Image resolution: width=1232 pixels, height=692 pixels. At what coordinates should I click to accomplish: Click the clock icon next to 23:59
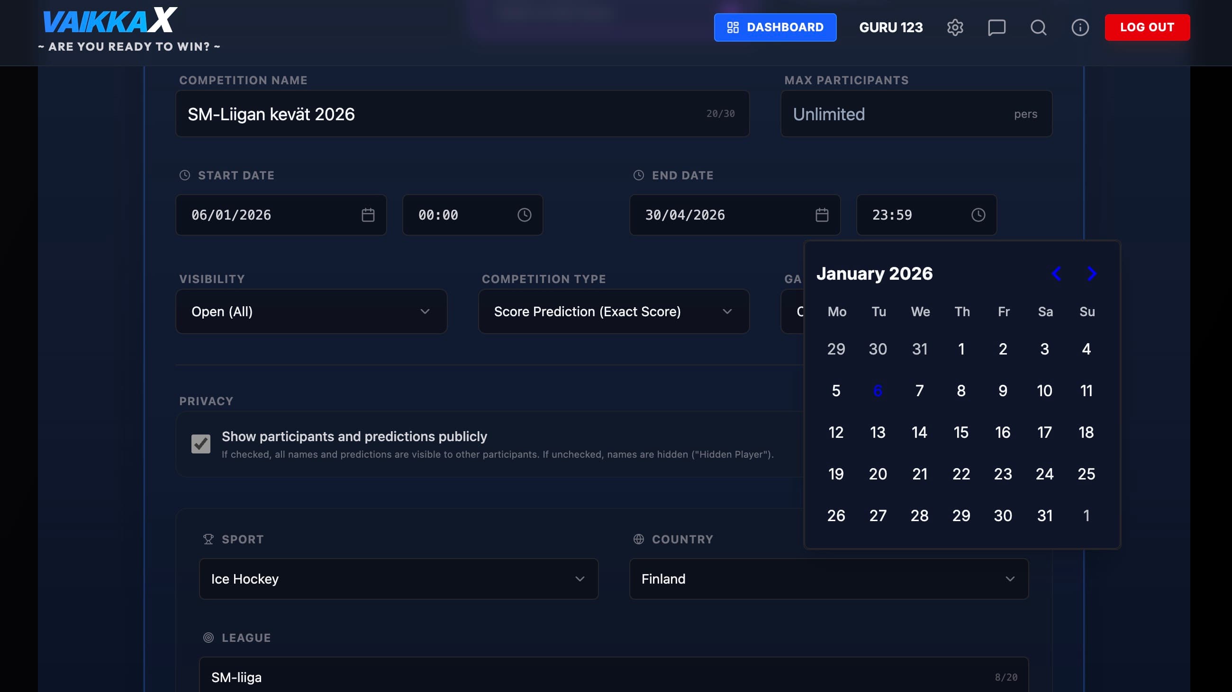tap(978, 215)
